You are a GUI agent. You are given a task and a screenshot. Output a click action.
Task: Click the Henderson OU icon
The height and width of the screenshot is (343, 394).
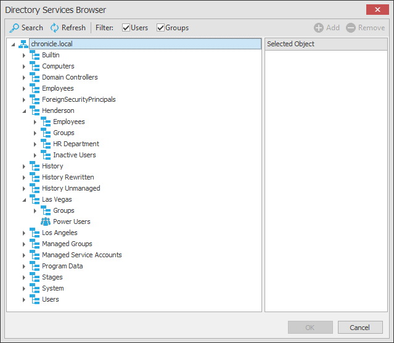(x=35, y=110)
